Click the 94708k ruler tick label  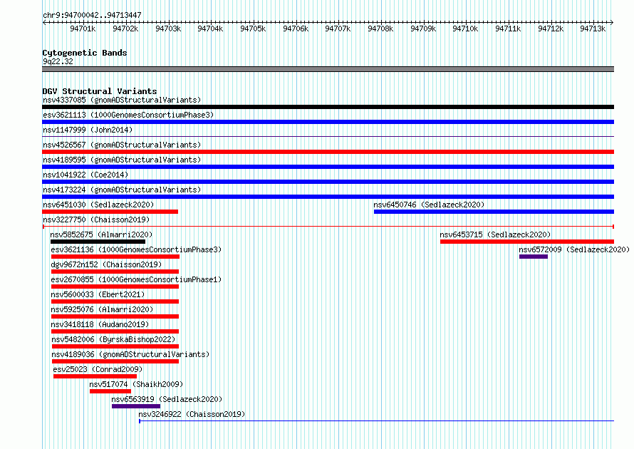click(380, 29)
